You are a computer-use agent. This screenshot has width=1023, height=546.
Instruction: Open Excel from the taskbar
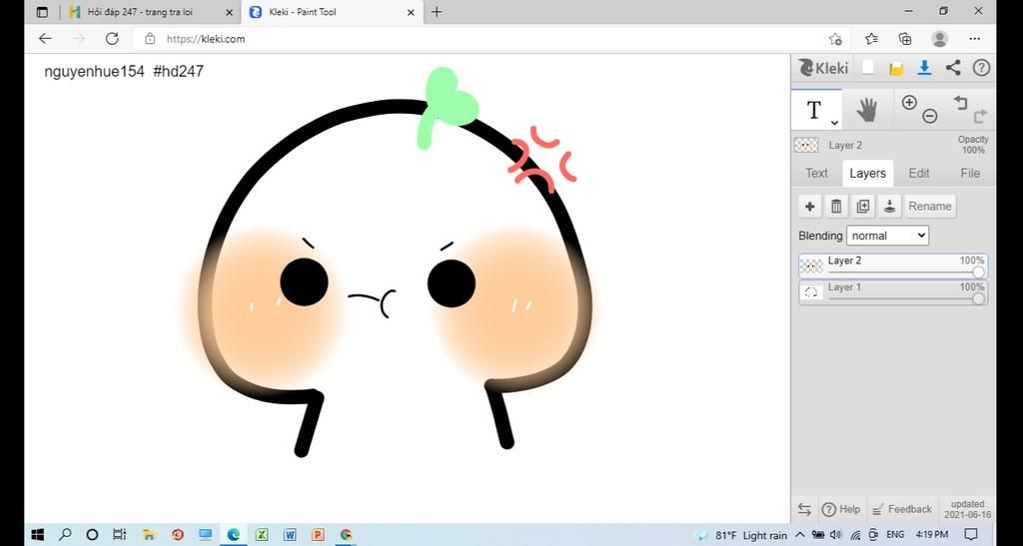pyautogui.click(x=262, y=535)
